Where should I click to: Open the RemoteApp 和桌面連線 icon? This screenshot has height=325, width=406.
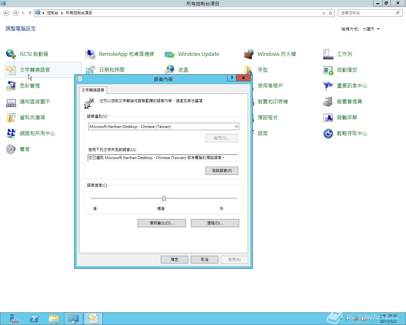coord(90,54)
